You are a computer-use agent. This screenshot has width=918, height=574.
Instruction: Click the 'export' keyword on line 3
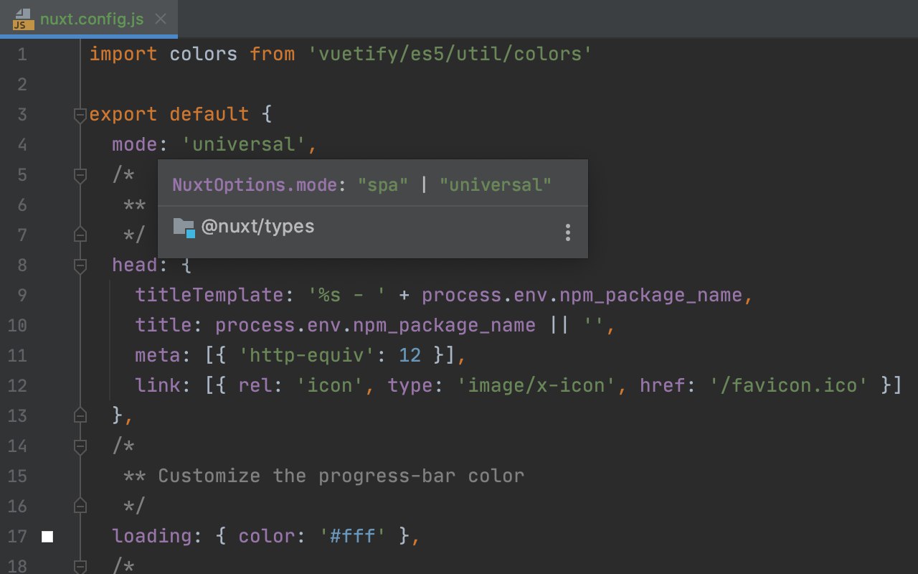123,115
